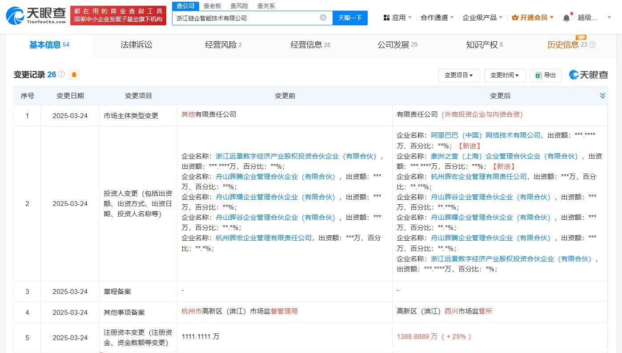Open the 企业级产品 dropdown menu
The height and width of the screenshot is (353, 622).
click(x=482, y=18)
